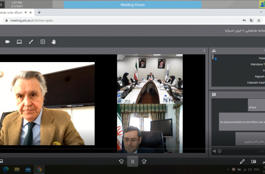Mute the browser tab audio

coord(26,12)
